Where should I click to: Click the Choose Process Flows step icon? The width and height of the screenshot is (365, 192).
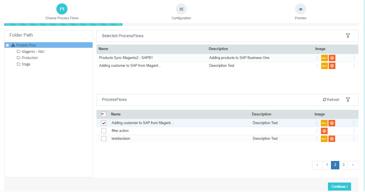[x=62, y=9]
